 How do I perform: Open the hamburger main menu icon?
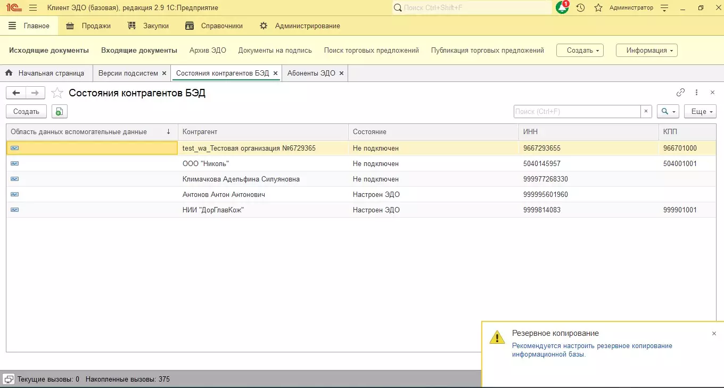click(x=33, y=8)
